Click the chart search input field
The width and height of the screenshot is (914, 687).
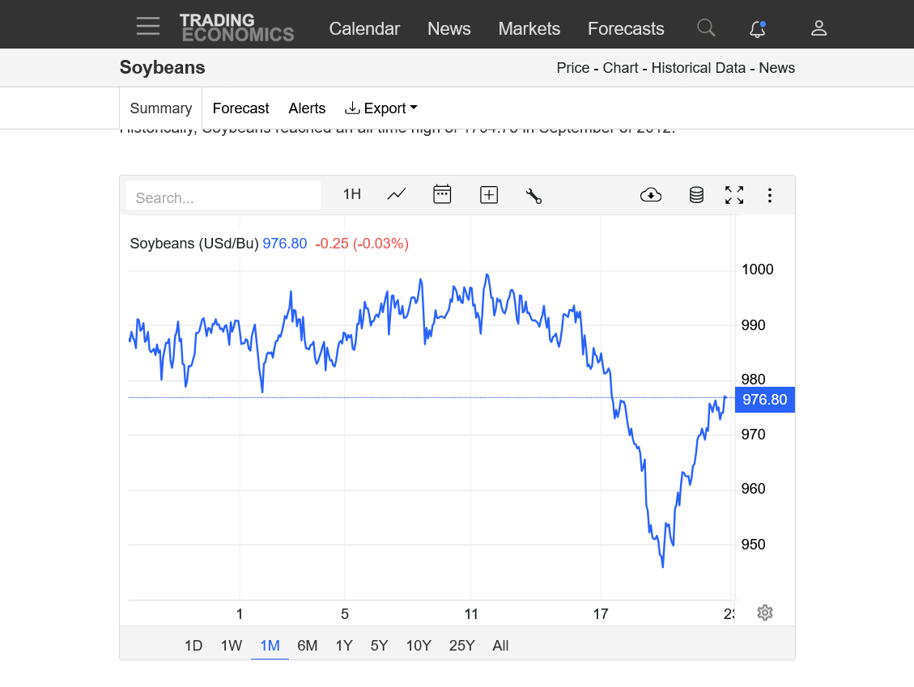[223, 197]
